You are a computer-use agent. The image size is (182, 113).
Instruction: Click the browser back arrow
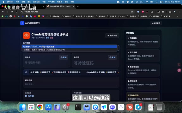3,12
